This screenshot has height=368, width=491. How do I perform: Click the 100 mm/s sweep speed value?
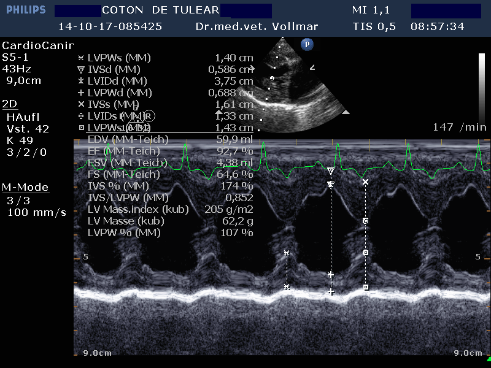[x=36, y=213]
